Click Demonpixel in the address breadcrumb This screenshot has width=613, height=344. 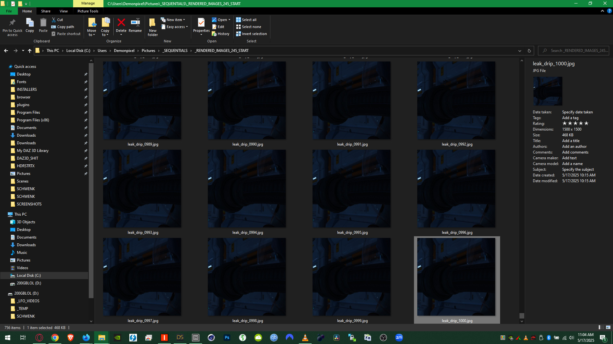coord(124,51)
